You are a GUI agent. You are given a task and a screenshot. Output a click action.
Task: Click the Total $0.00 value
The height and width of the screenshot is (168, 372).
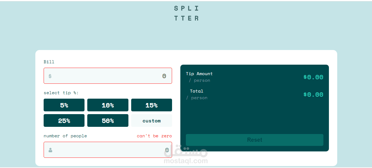point(313,95)
